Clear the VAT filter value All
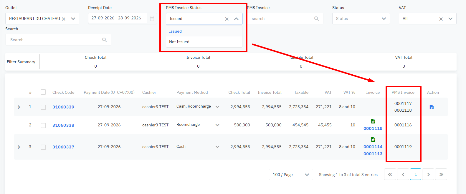 [x=441, y=19]
